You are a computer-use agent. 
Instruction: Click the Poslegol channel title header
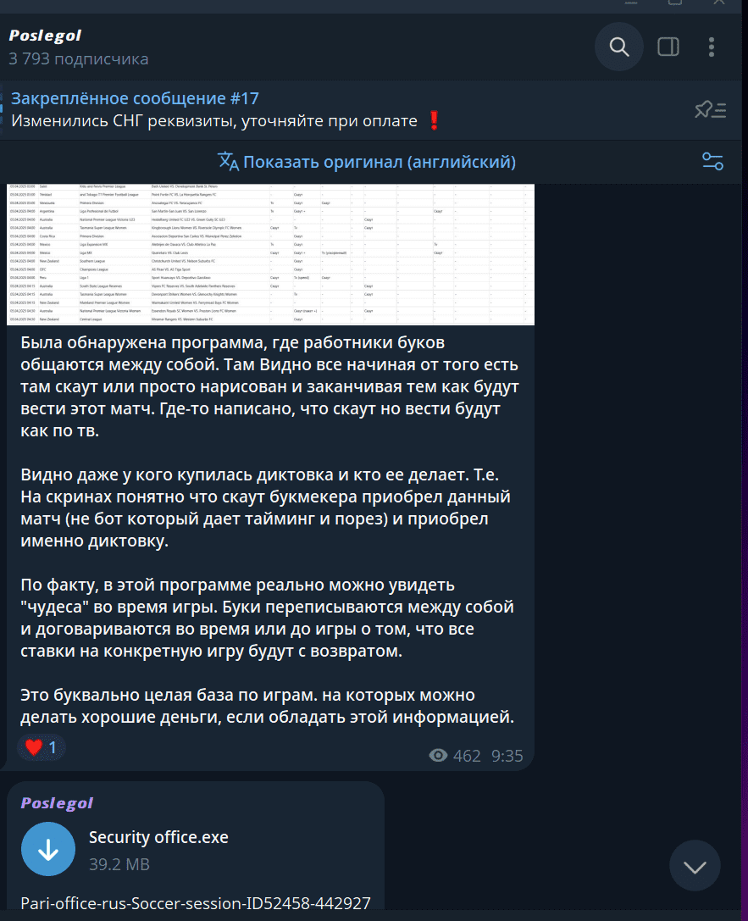[x=45, y=36]
